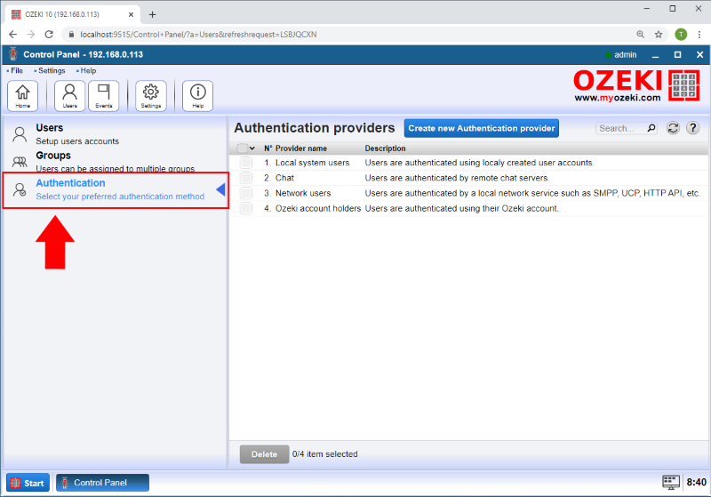Viewport: 711px width, 497px height.
Task: Select Groups in sidebar
Action: (x=115, y=162)
